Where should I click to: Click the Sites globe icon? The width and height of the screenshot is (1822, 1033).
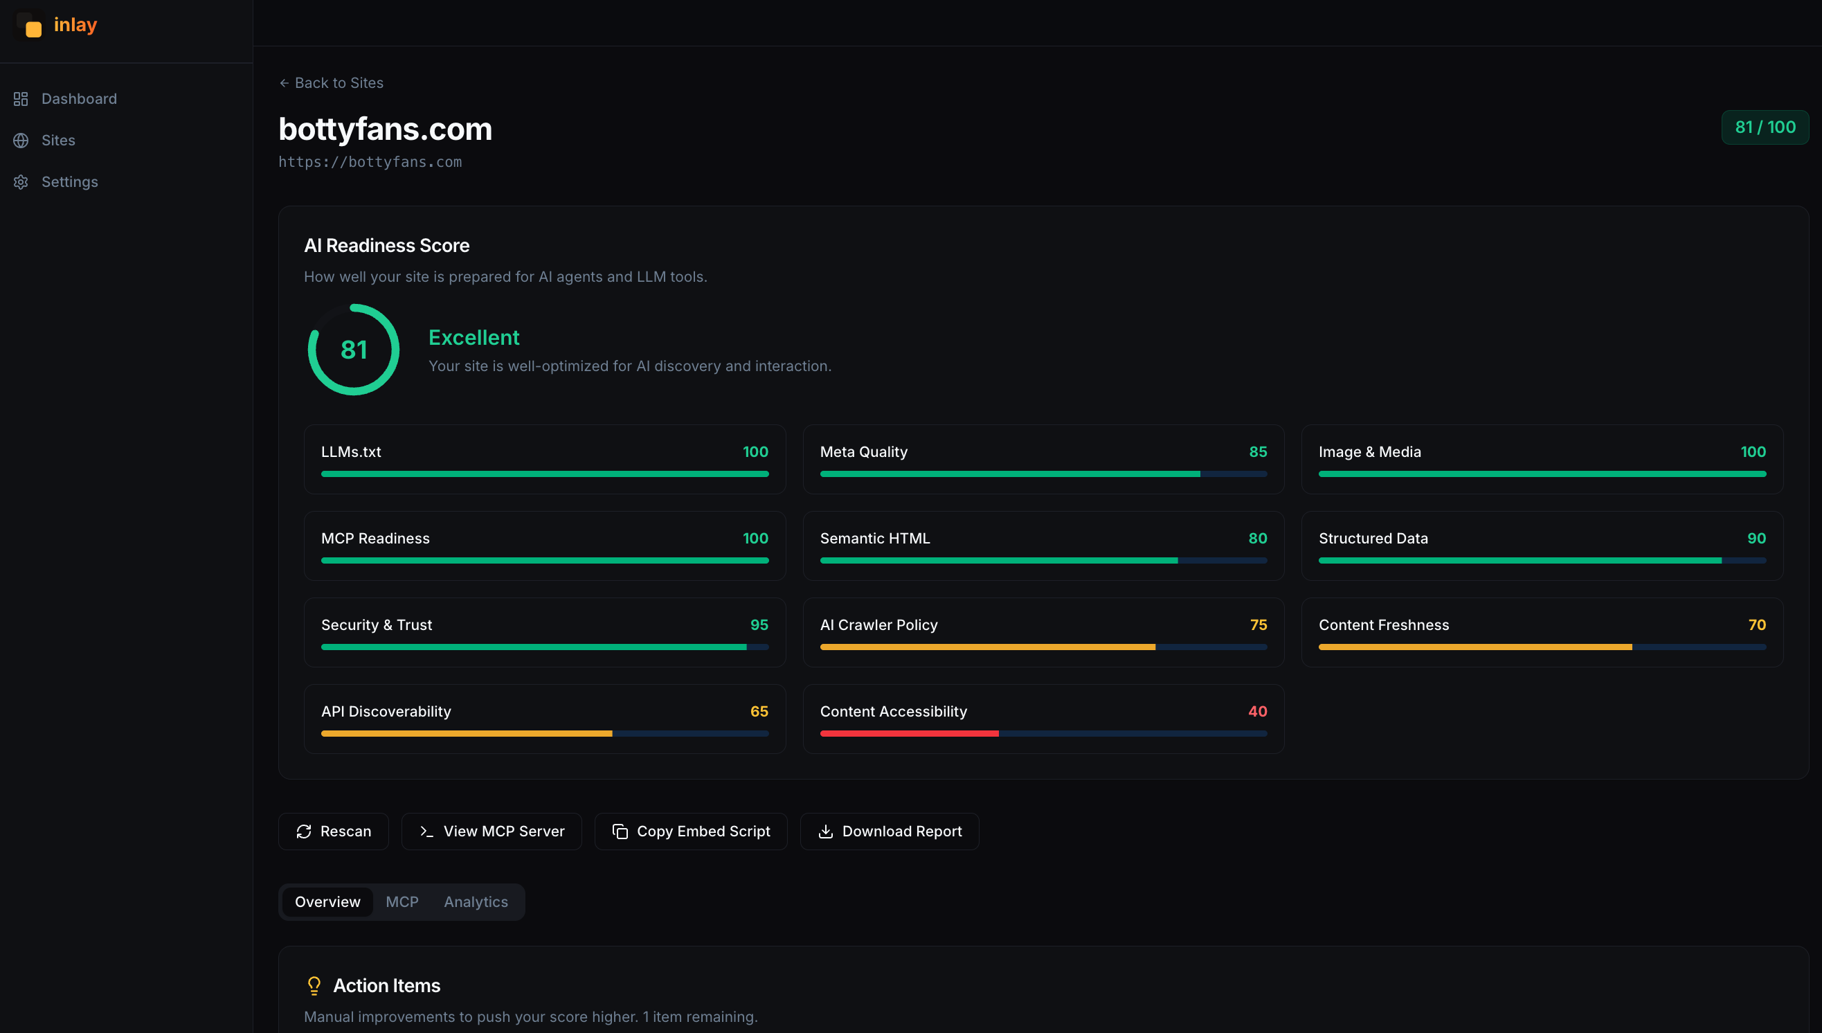click(x=21, y=141)
